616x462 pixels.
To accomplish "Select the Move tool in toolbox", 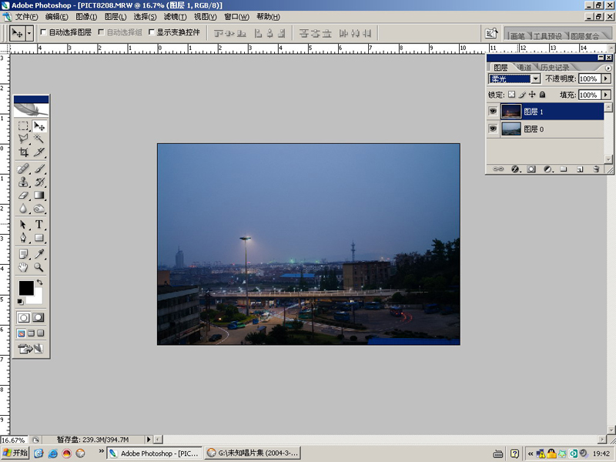I will [39, 126].
